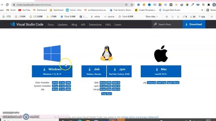Open the browser extensions puzzle icon

pos(209,5)
